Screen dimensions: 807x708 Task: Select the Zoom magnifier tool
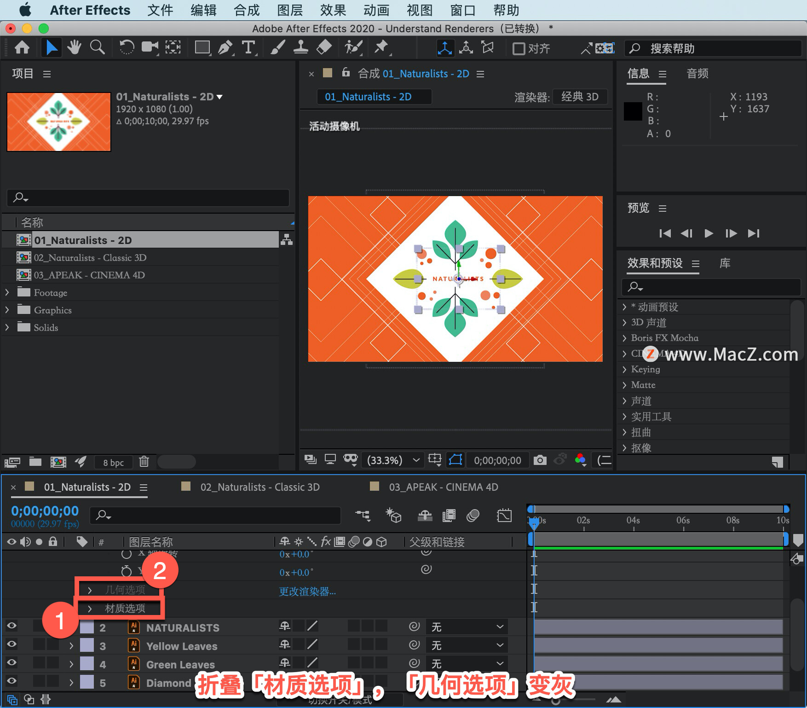coord(97,47)
